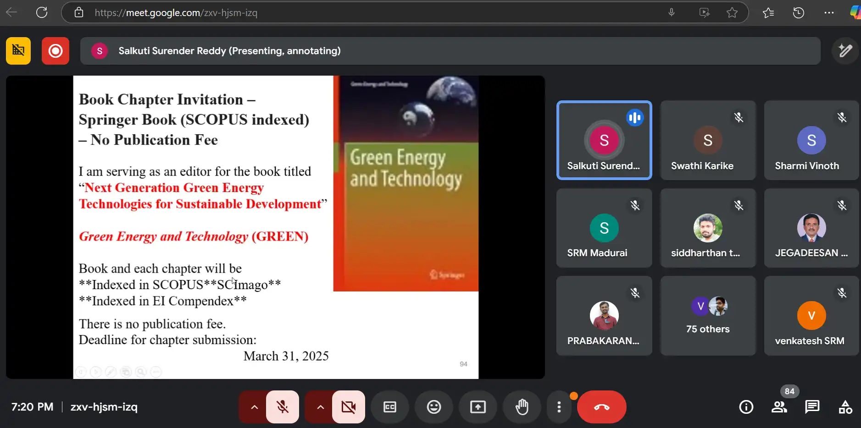Select Swathi Karike participant tile

(708, 140)
